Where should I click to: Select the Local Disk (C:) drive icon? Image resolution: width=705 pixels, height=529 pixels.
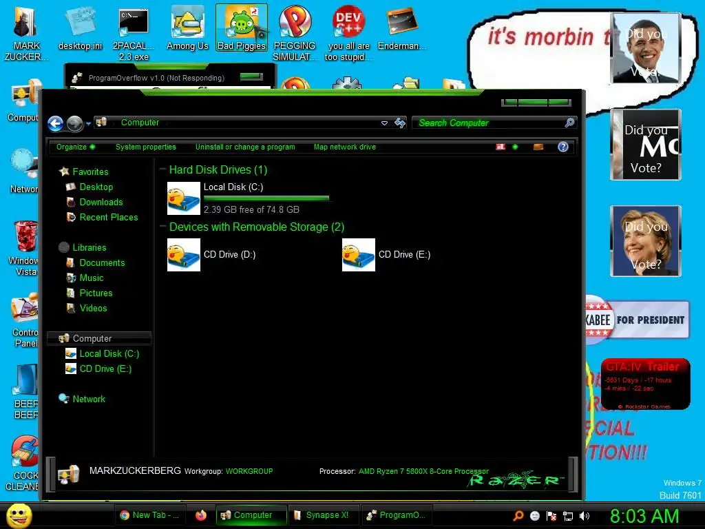(x=183, y=198)
